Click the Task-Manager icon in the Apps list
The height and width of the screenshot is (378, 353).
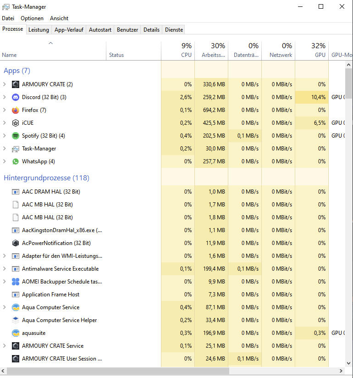(16, 149)
